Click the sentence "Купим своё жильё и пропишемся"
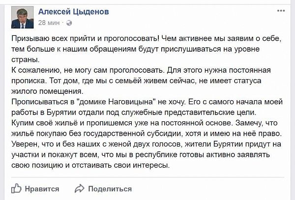Viewport: 295px width, 200px height. pos(72,123)
